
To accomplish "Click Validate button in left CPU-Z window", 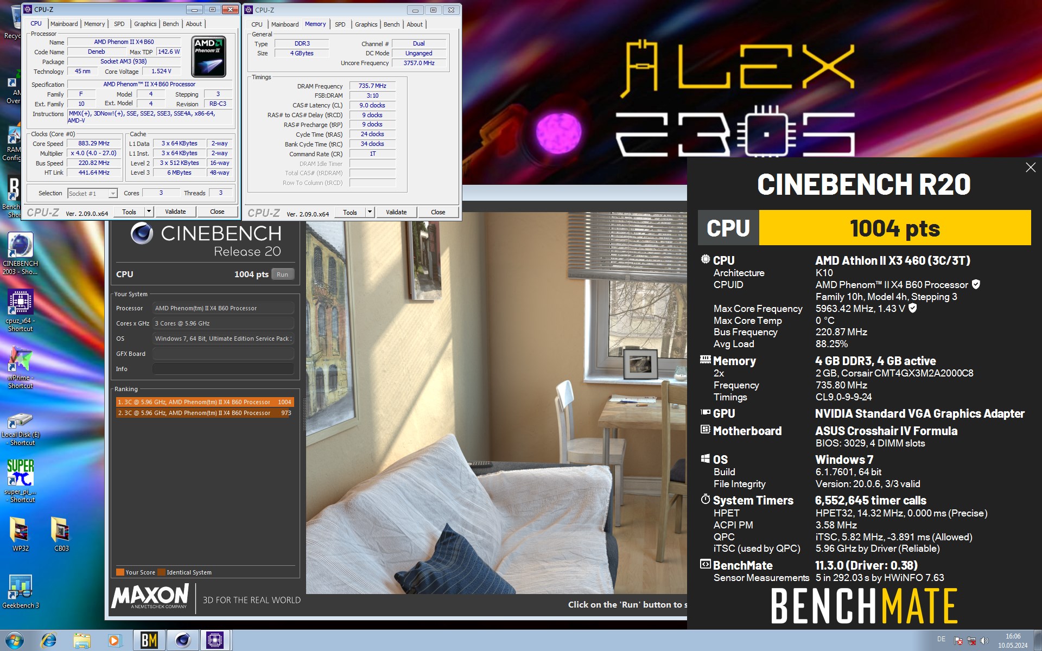I will [x=175, y=212].
